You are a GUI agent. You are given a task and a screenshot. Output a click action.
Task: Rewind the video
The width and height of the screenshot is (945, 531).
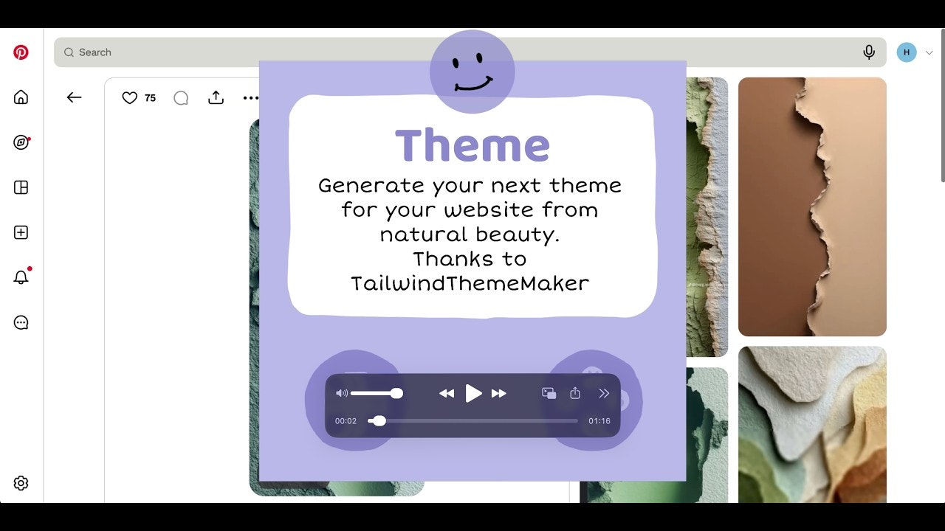point(447,393)
